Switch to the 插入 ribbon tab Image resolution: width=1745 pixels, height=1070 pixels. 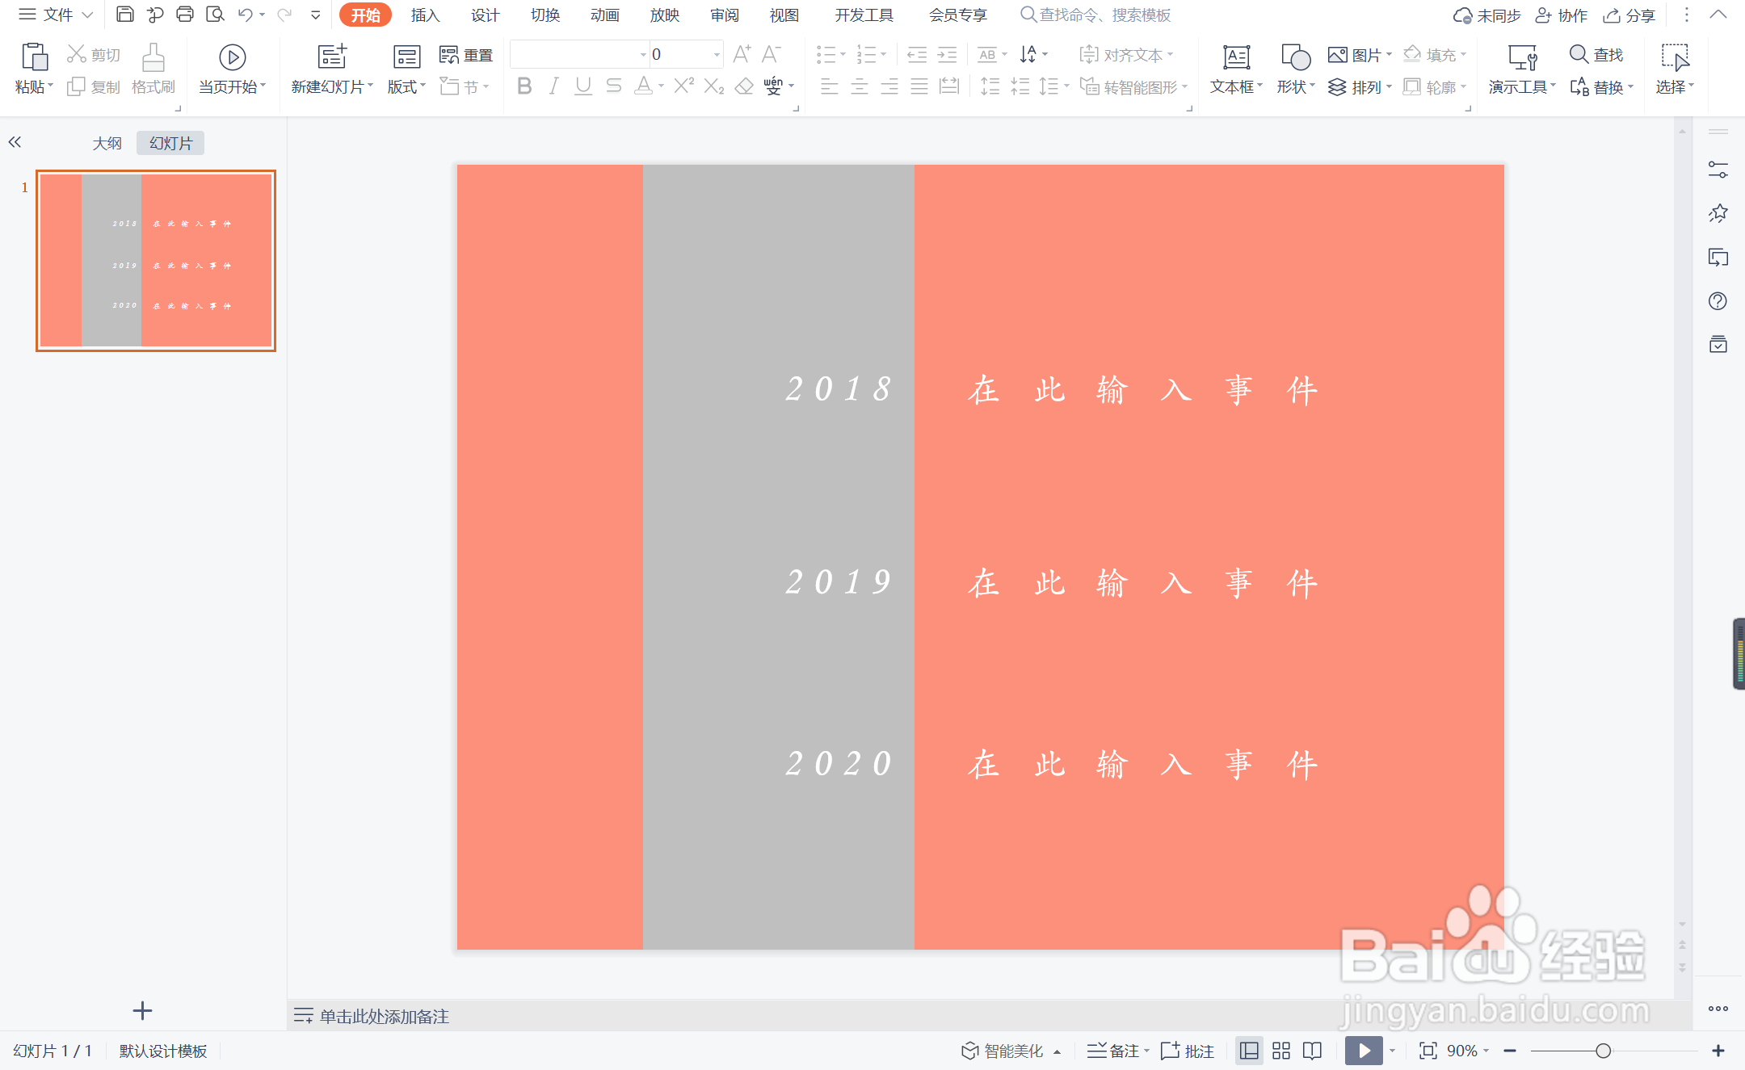pos(425,15)
